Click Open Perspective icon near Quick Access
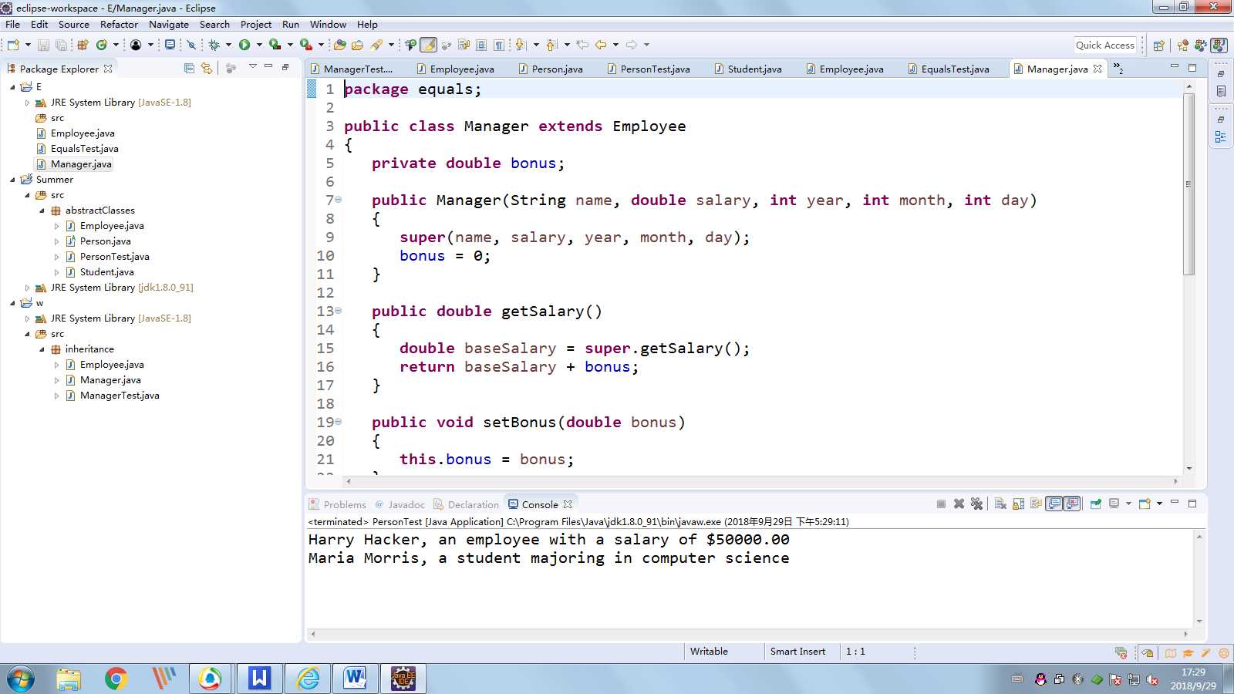Screen dimensions: 1234x694 coord(1158,45)
